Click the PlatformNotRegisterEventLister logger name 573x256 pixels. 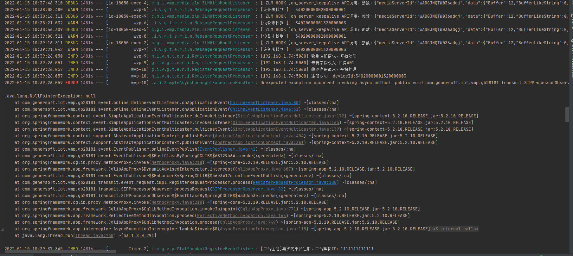tap(202, 249)
